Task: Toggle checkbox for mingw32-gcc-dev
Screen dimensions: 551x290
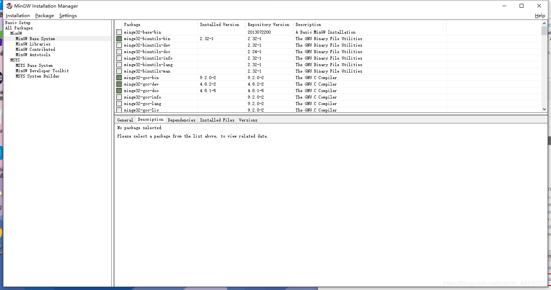Action: pyautogui.click(x=119, y=84)
